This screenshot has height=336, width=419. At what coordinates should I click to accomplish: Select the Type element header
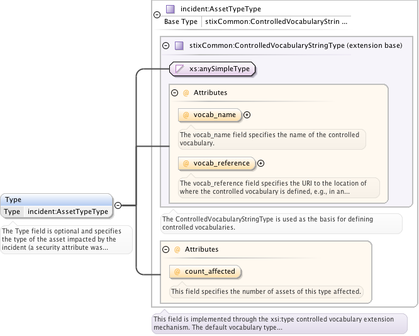pyautogui.click(x=57, y=199)
